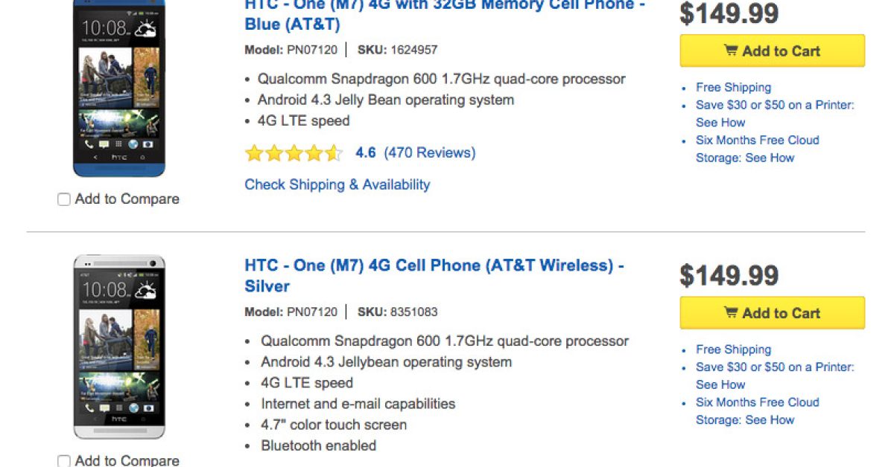Screen dimensions: 894x467
Task: Click Free Shipping for the blue phone
Action: click(x=733, y=87)
